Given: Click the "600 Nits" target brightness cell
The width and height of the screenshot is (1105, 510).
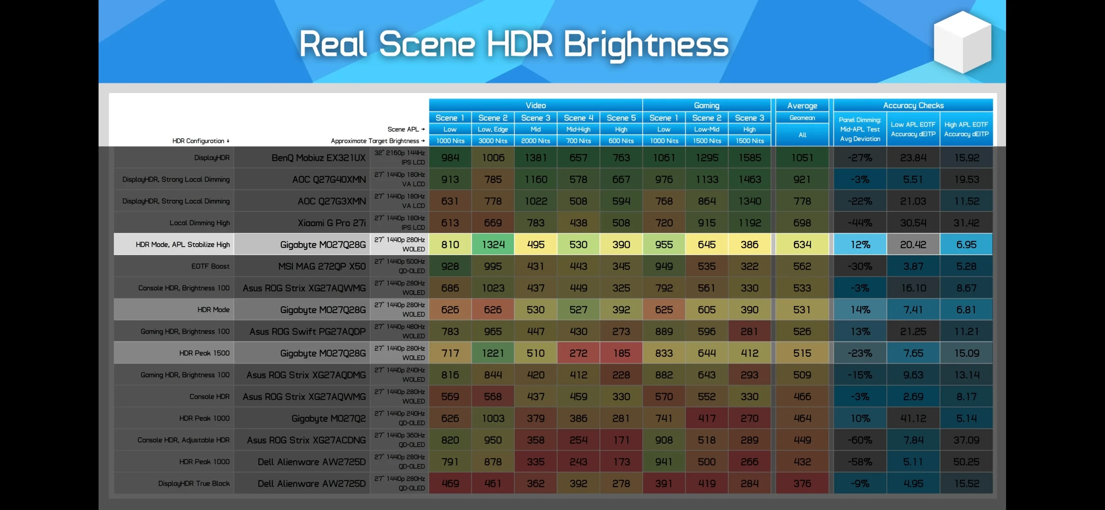Looking at the screenshot, I should click(621, 140).
